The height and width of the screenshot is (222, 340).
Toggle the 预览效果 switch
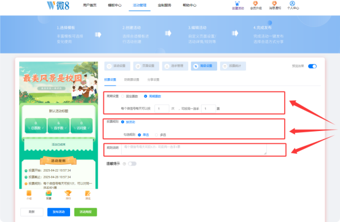(x=312, y=66)
